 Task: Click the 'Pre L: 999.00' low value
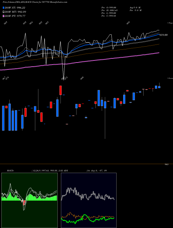tap(109, 13)
